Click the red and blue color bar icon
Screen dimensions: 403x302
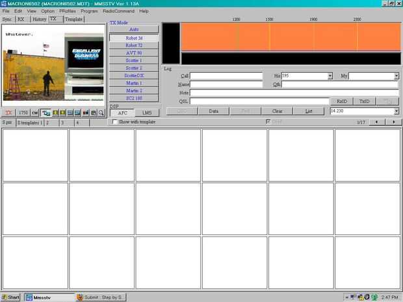pyautogui.click(x=86, y=113)
